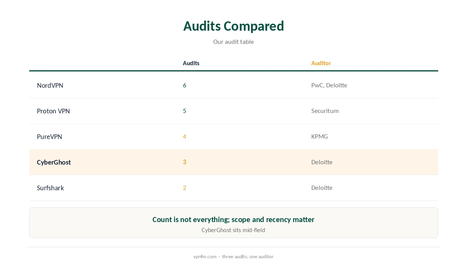Click Proton VPN's audit count 5
The width and height of the screenshot is (467, 264).
pos(184,111)
